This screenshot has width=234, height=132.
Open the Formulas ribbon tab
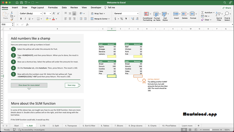point(53,7)
